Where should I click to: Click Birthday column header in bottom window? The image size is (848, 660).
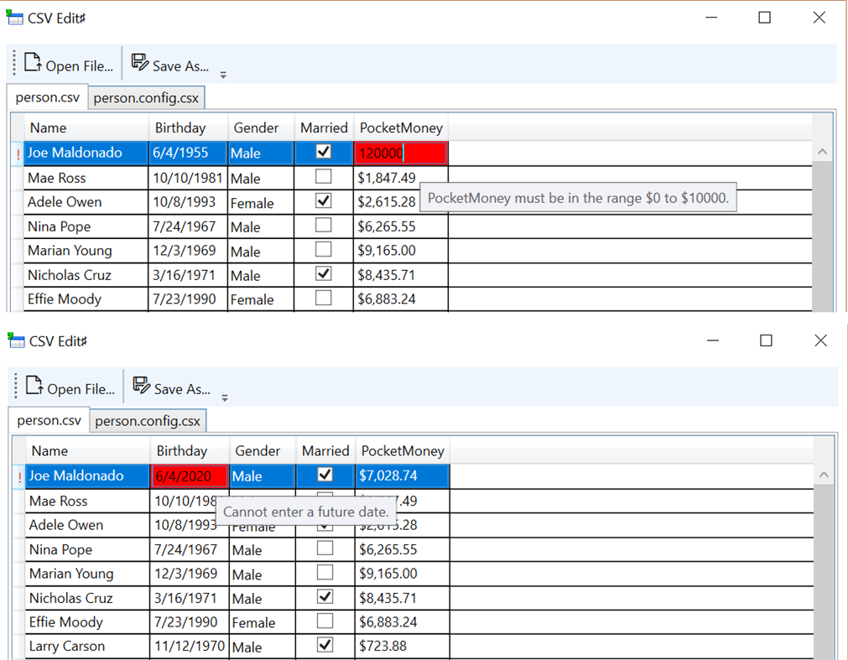(190, 451)
